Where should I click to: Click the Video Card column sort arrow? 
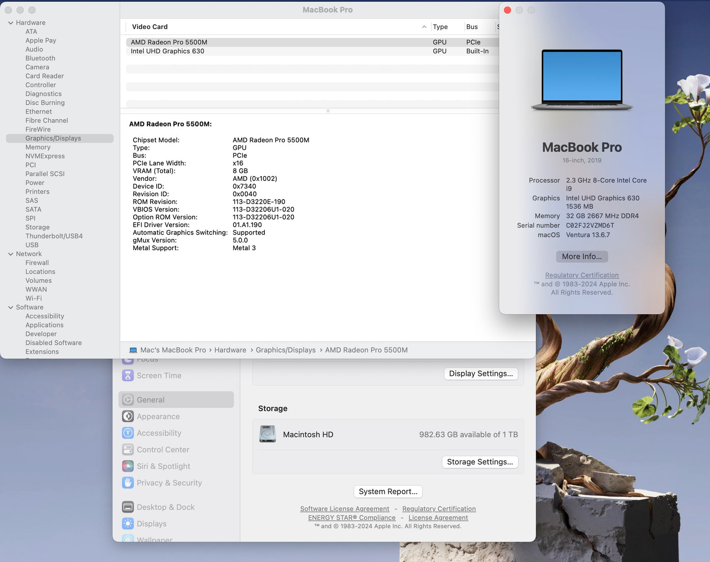pos(424,27)
